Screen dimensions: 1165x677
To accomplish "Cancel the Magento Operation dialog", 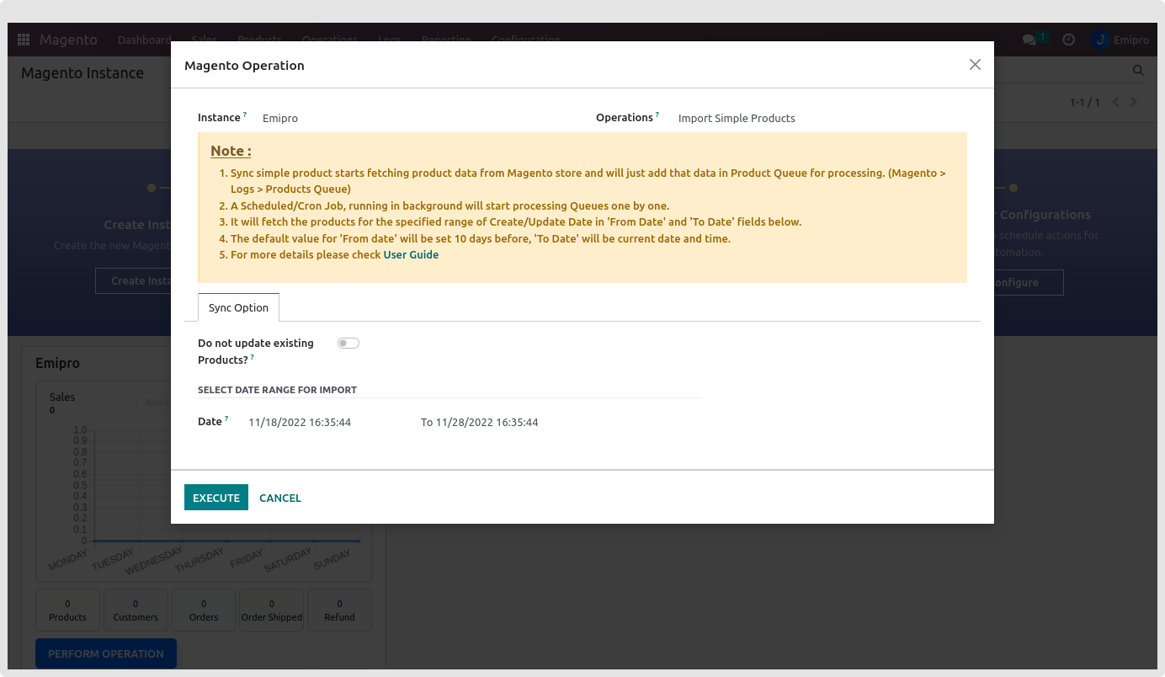I will click(280, 498).
